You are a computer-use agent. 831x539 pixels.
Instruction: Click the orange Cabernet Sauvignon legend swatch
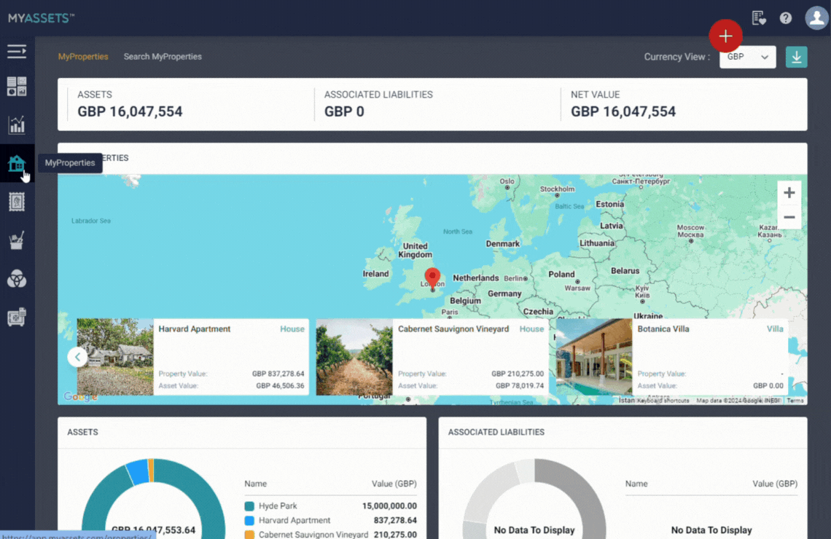[249, 535]
